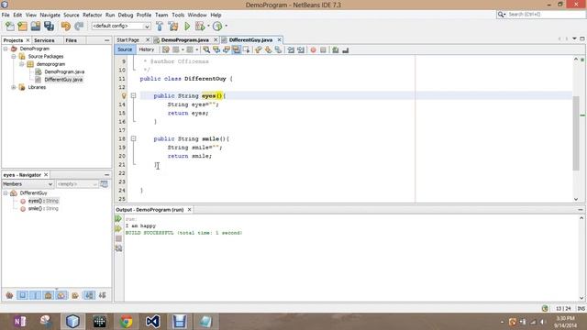This screenshot has width=587, height=330.
Task: Click the lightbulb hint on the eyes() line
Action: pyautogui.click(x=124, y=95)
